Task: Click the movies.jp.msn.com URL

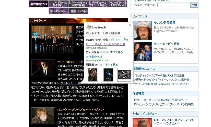Action: coord(96,48)
